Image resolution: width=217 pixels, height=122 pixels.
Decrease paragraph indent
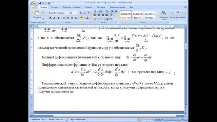click(112, 12)
